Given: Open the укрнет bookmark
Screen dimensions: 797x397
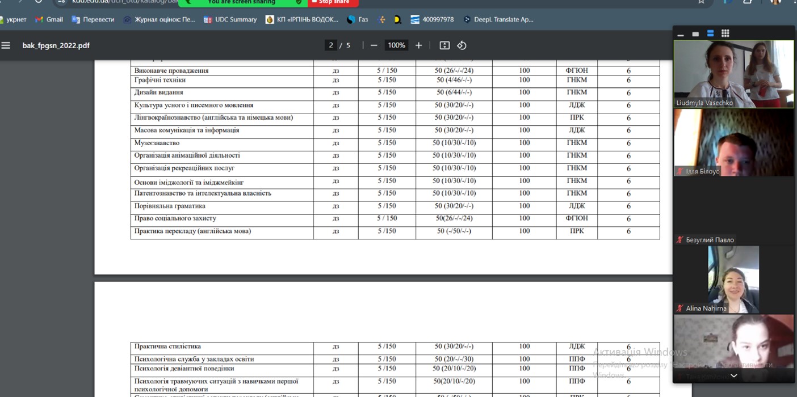Looking at the screenshot, I should (x=14, y=19).
